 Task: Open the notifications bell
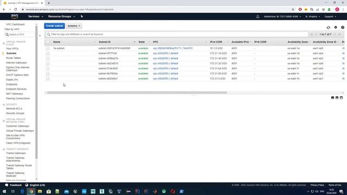click(258, 17)
